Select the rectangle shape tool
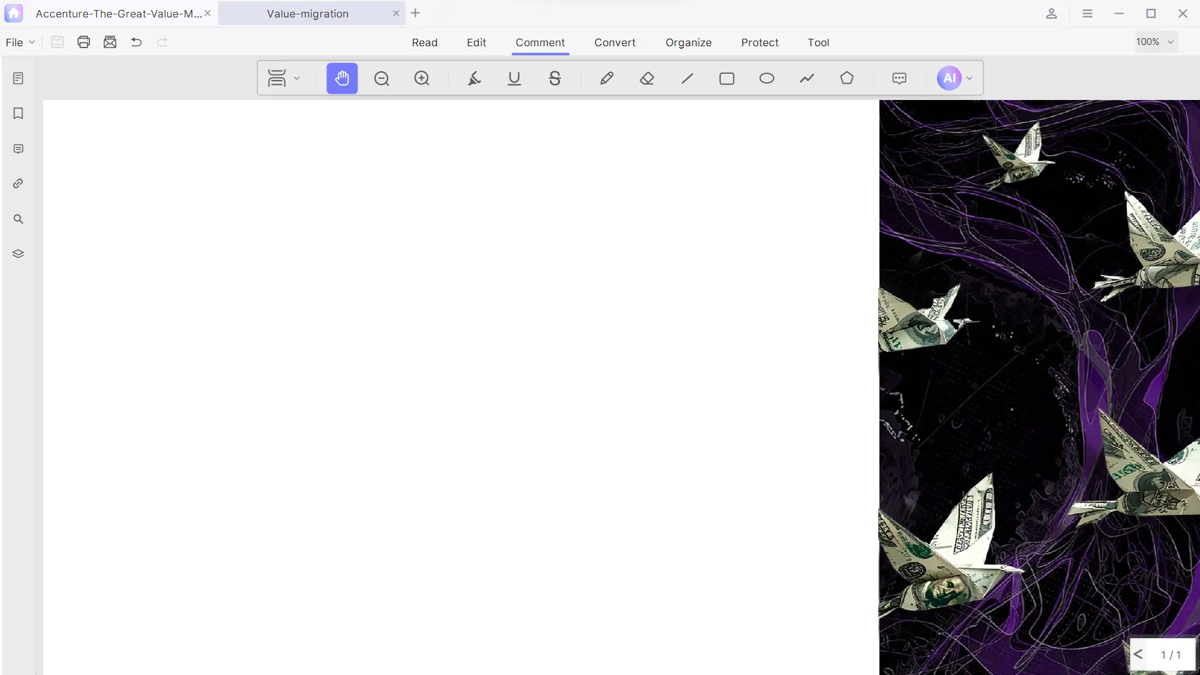The width and height of the screenshot is (1200, 675). (727, 78)
